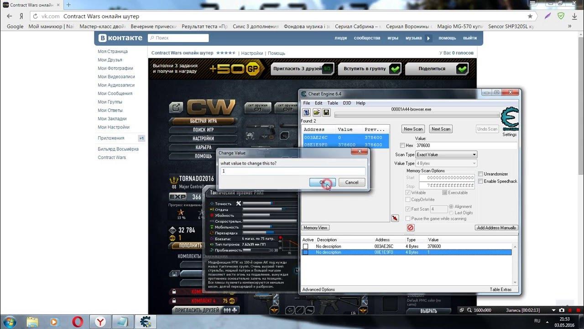The width and height of the screenshot is (584, 329).
Task: Click Cancel in Change Value dialog
Action: coord(352,182)
